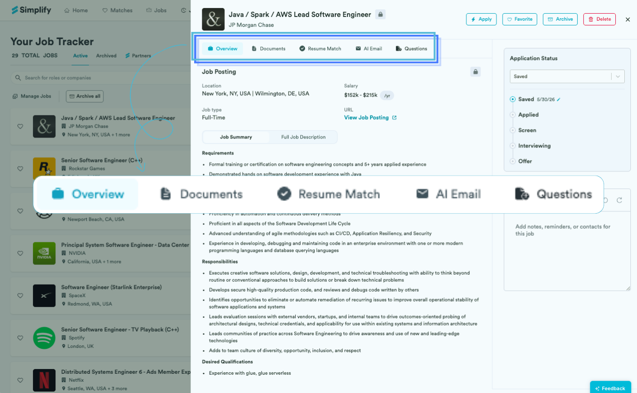Open Jobs in the top navigation
This screenshot has height=393, width=637.
tap(157, 10)
